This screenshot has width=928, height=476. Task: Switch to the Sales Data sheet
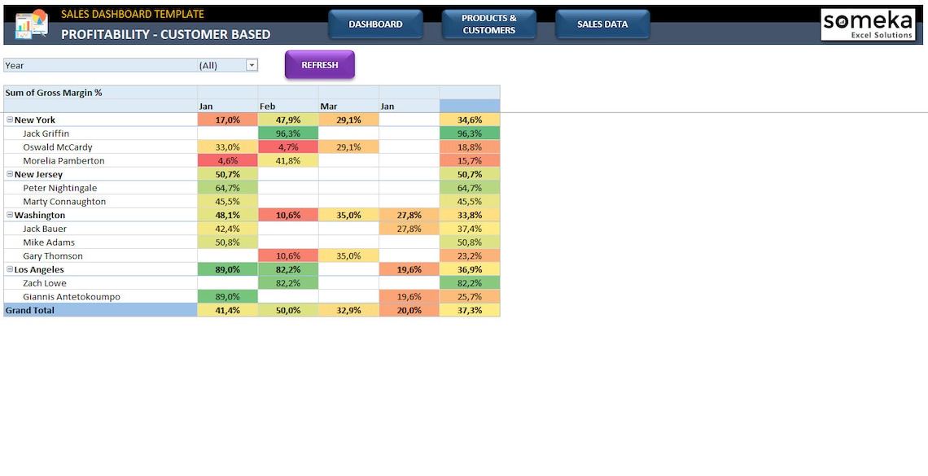click(x=602, y=24)
